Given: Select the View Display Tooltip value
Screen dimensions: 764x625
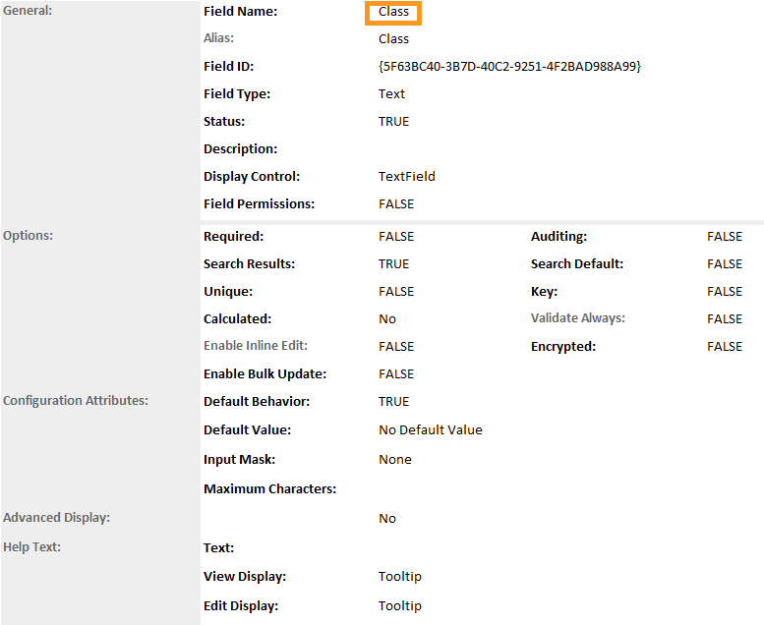Looking at the screenshot, I should 399,577.
